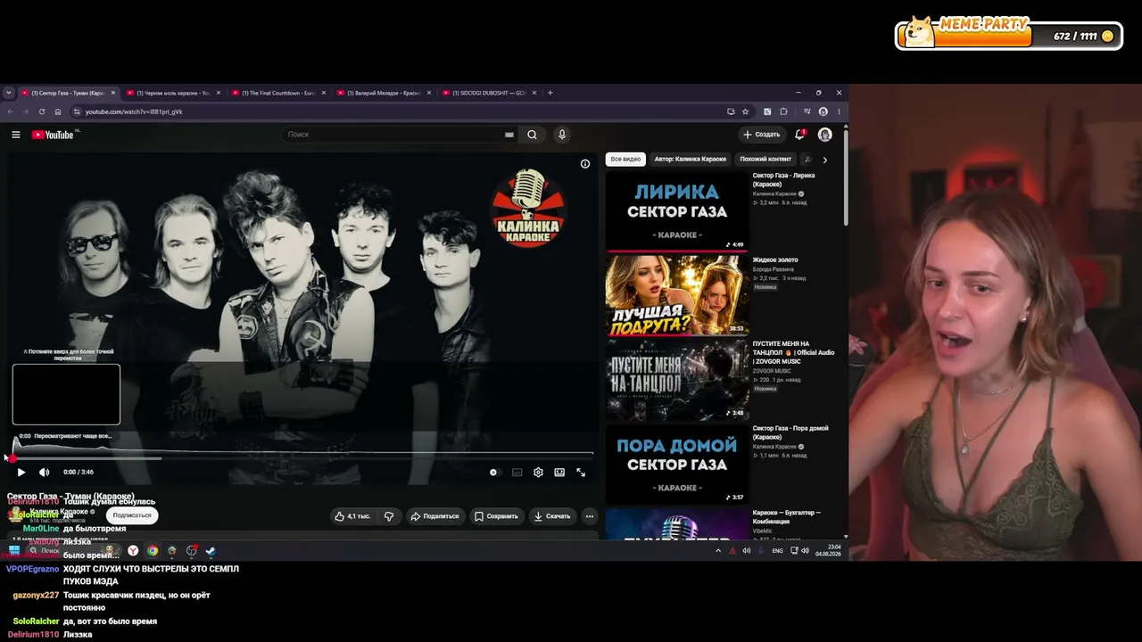Focus the YouTube Поиск search field

(393, 135)
